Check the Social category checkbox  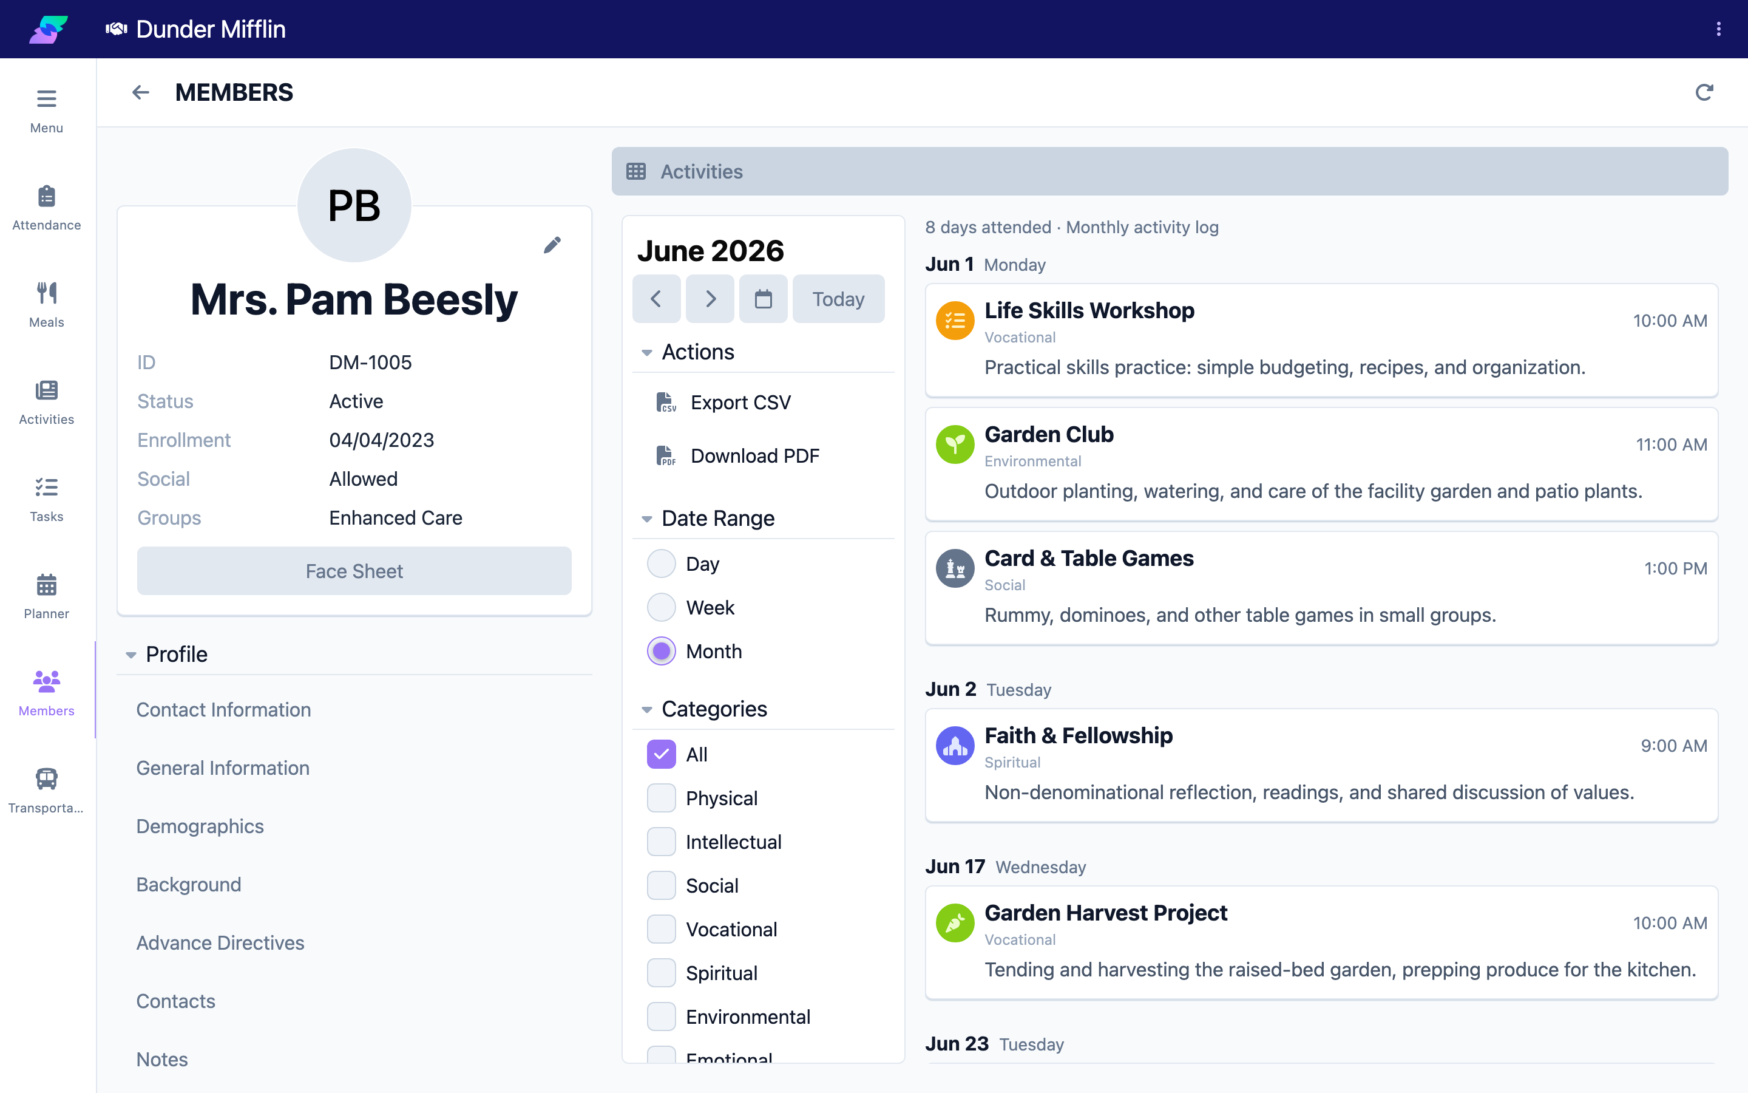661,885
